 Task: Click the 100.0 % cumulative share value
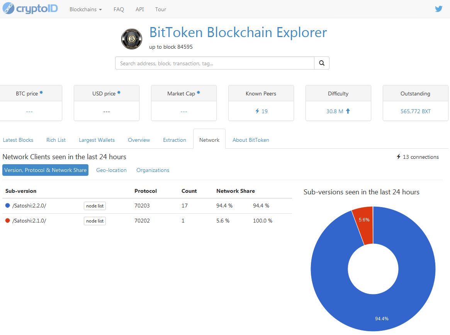(263, 221)
